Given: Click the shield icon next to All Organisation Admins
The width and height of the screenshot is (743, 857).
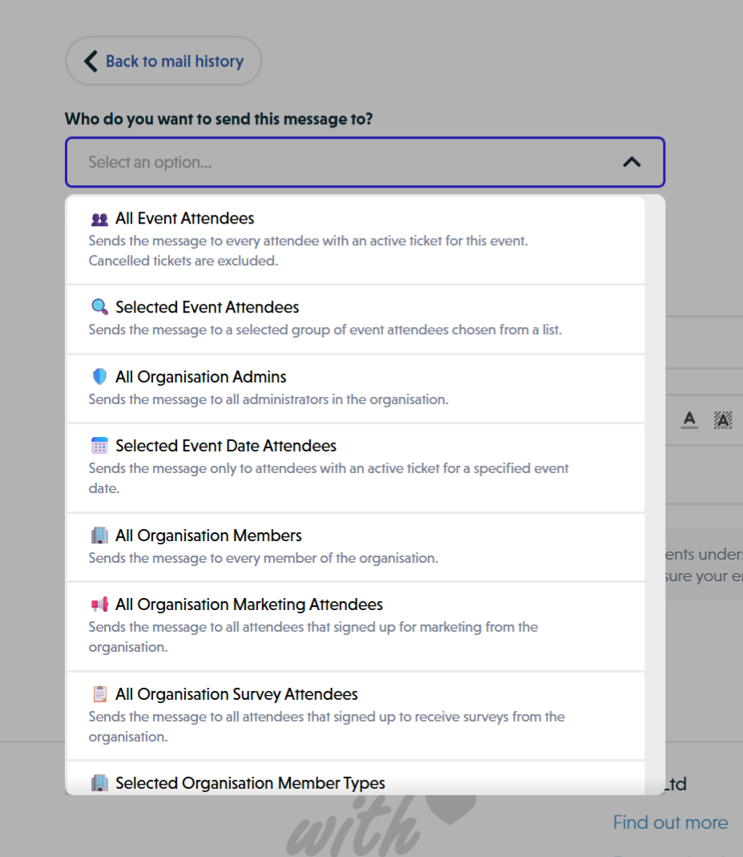Looking at the screenshot, I should click(x=99, y=376).
